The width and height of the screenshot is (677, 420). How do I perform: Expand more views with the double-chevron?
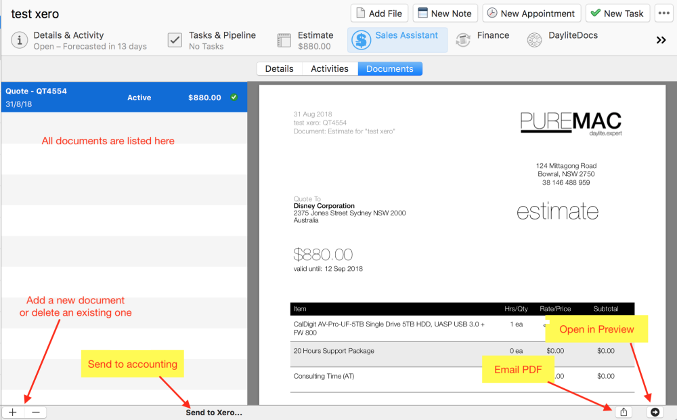[661, 39]
